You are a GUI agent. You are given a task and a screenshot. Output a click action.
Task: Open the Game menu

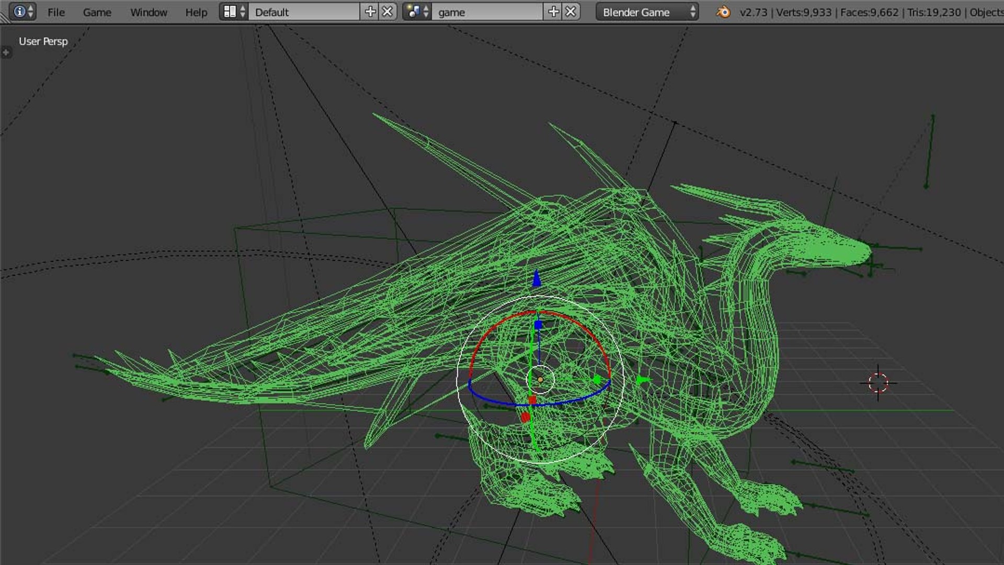pyautogui.click(x=97, y=12)
